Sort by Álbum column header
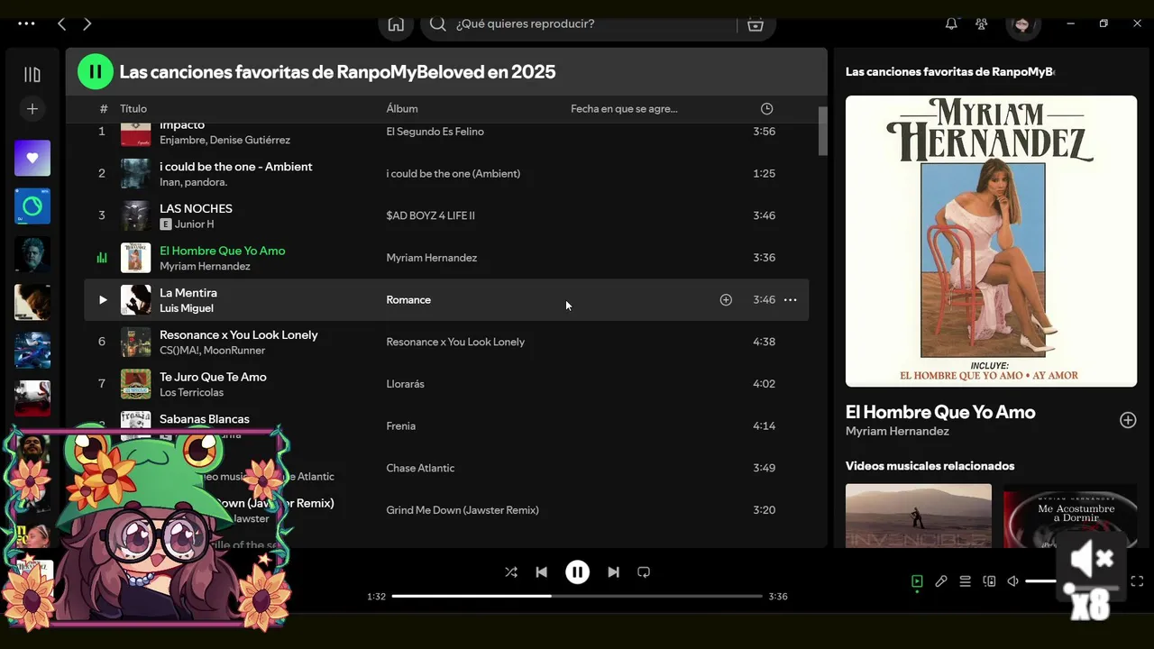Image resolution: width=1154 pixels, height=649 pixels. point(402,109)
